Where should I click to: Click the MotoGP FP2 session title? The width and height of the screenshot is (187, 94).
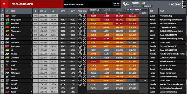[x=138, y=3]
